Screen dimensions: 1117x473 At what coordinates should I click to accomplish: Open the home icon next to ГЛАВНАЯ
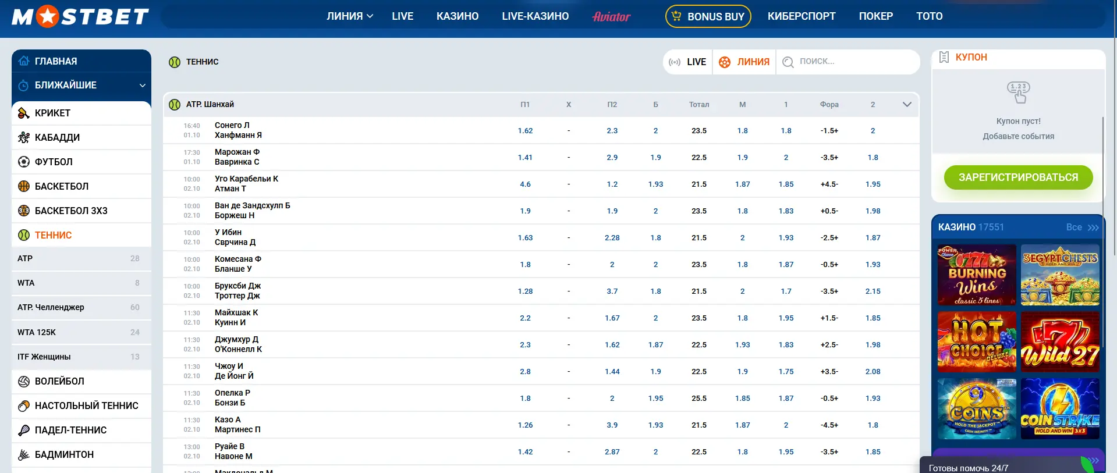pyautogui.click(x=24, y=61)
